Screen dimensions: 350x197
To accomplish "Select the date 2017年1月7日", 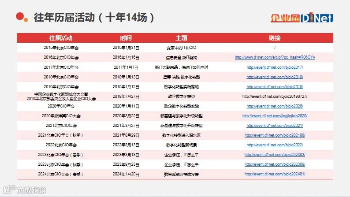I will [126, 67].
